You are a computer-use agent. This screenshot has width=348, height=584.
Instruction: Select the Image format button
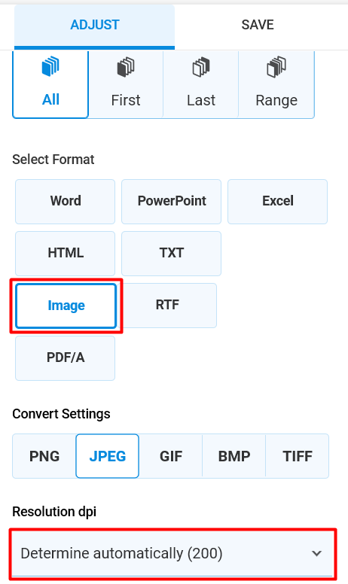coord(66,306)
